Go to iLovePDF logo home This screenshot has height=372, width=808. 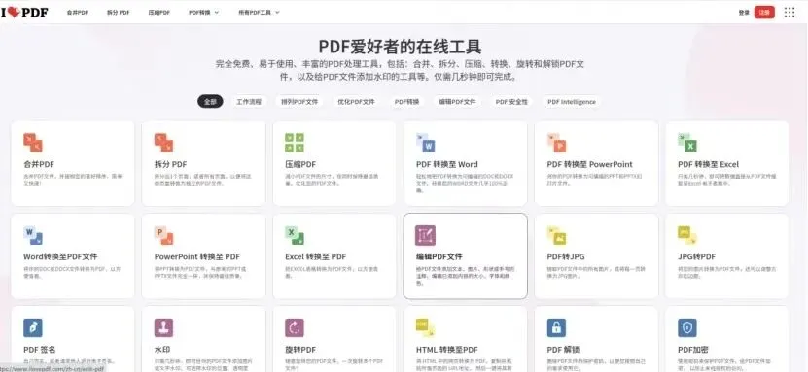(24, 12)
